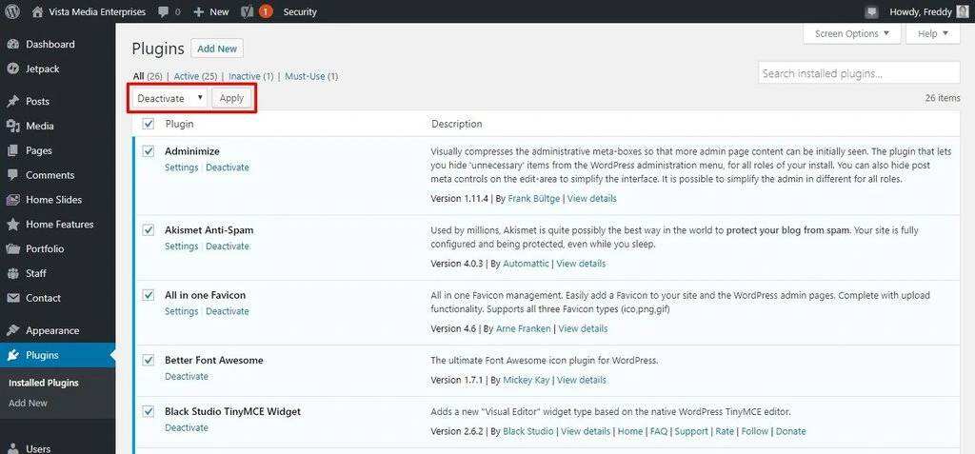Click the Jetpack icon in sidebar
975x454 pixels.
pyautogui.click(x=12, y=69)
